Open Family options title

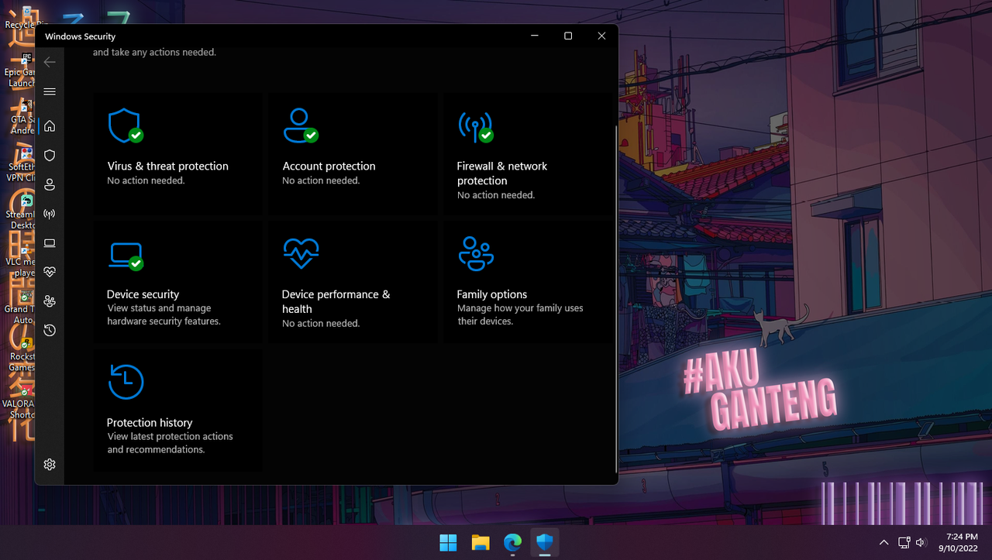(x=492, y=294)
